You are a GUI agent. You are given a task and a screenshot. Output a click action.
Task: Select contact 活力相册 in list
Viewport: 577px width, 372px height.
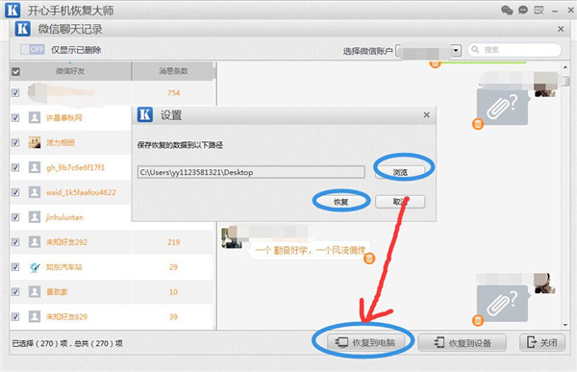61,142
